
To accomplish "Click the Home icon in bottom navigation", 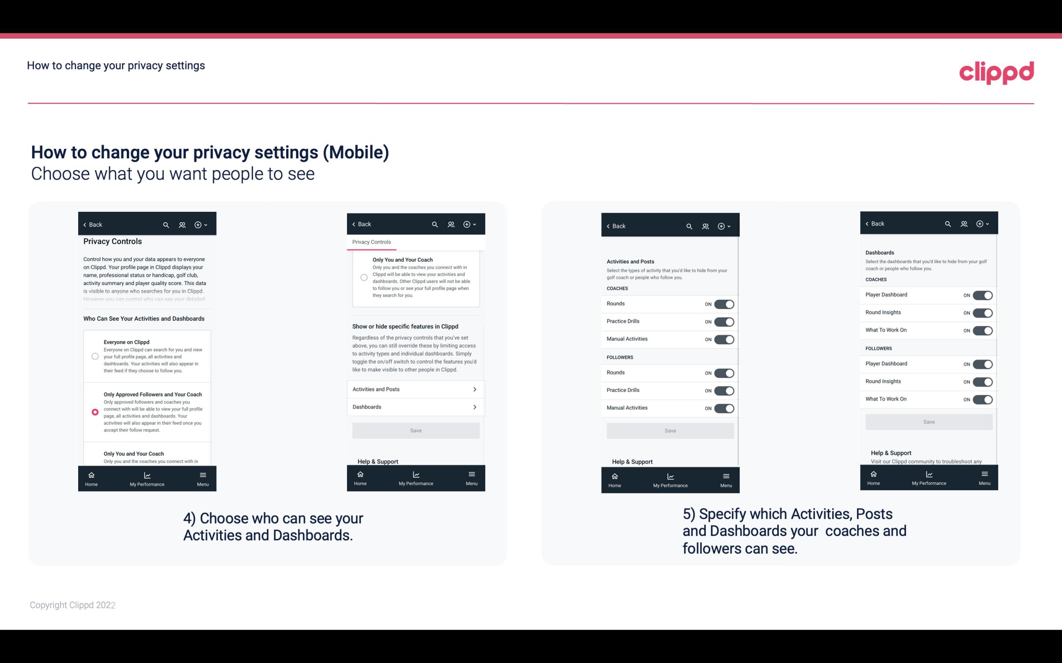I will click(91, 474).
